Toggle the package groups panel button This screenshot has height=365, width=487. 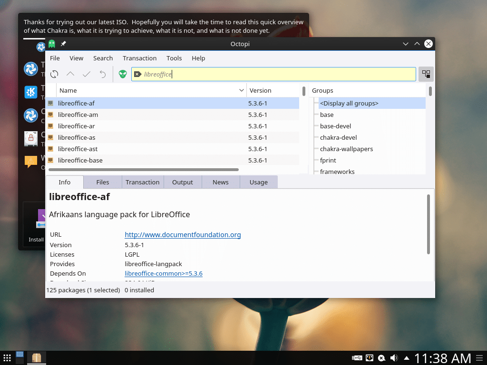point(426,74)
